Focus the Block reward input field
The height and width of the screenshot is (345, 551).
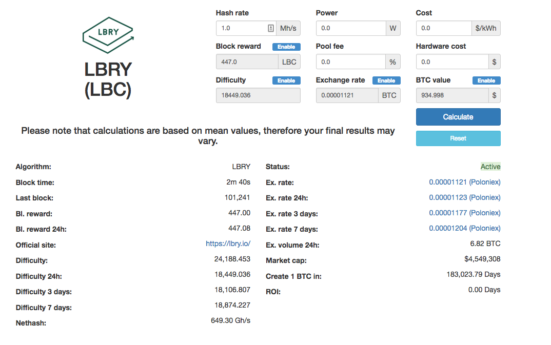tap(247, 62)
